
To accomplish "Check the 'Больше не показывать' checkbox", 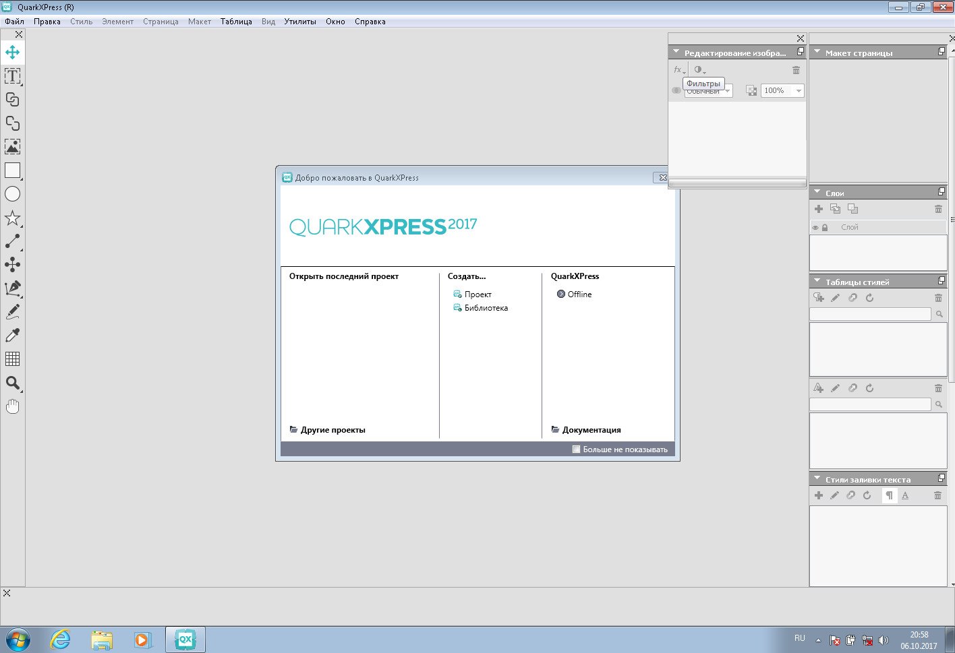I will pyautogui.click(x=576, y=449).
